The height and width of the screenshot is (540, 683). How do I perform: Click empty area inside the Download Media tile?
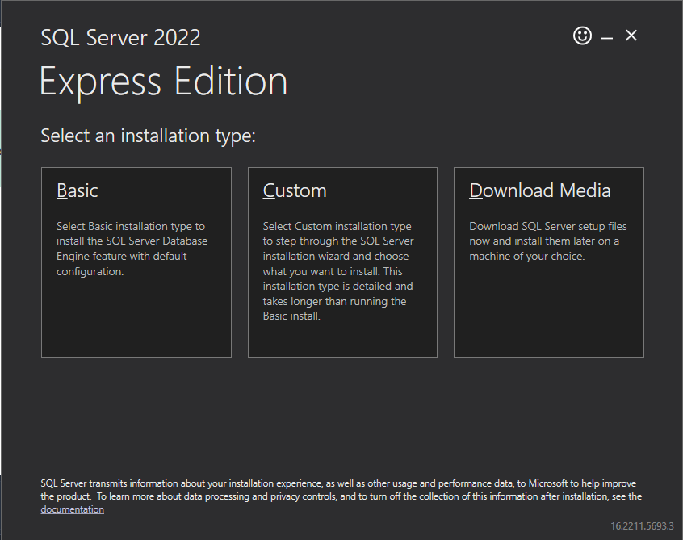point(548,315)
